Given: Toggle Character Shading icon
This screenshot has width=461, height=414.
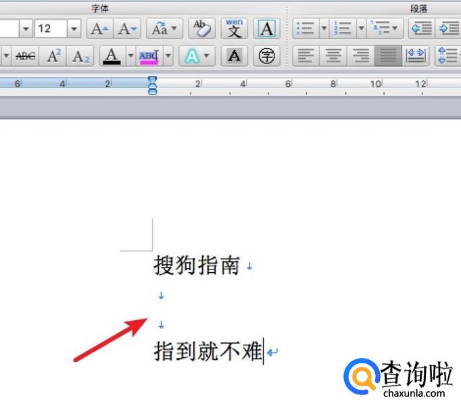Looking at the screenshot, I should point(234,55).
